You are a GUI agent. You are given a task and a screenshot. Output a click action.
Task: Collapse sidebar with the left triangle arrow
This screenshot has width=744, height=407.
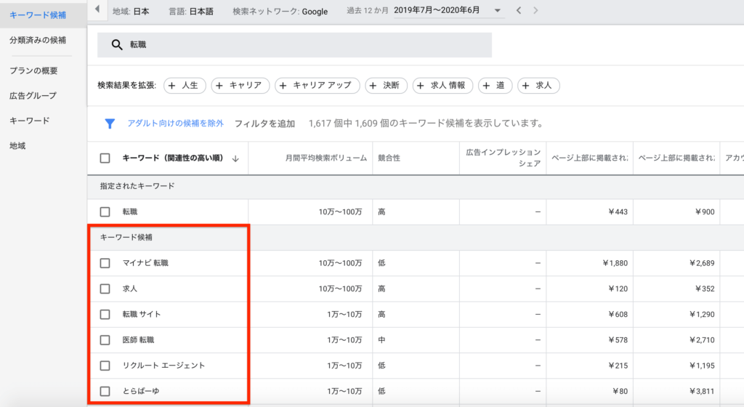(97, 9)
